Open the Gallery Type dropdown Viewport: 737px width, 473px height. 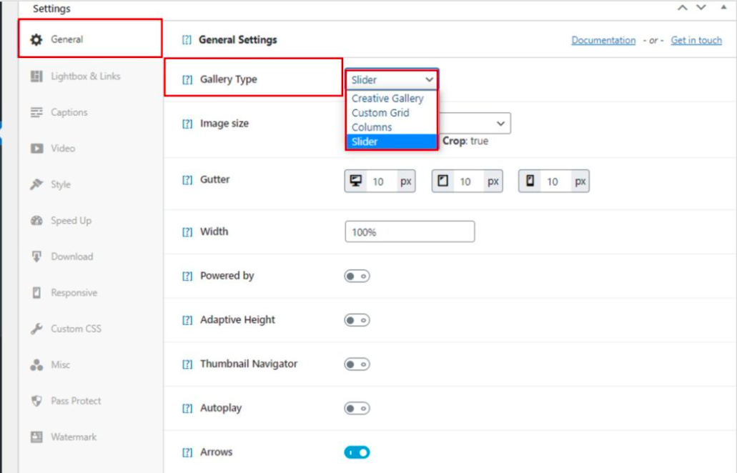point(392,80)
